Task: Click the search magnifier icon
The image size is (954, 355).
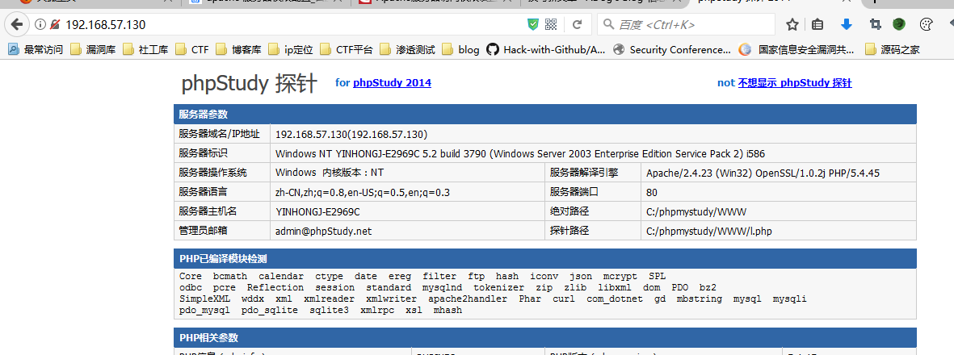Action: [x=607, y=25]
